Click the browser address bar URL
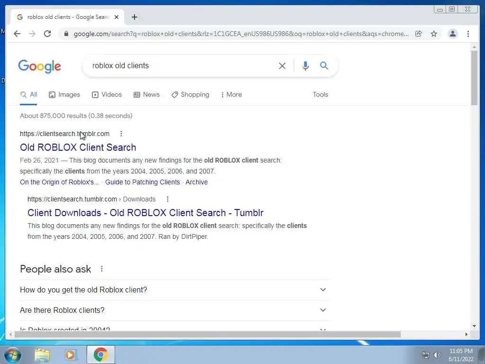This screenshot has width=485, height=364. coord(241,34)
